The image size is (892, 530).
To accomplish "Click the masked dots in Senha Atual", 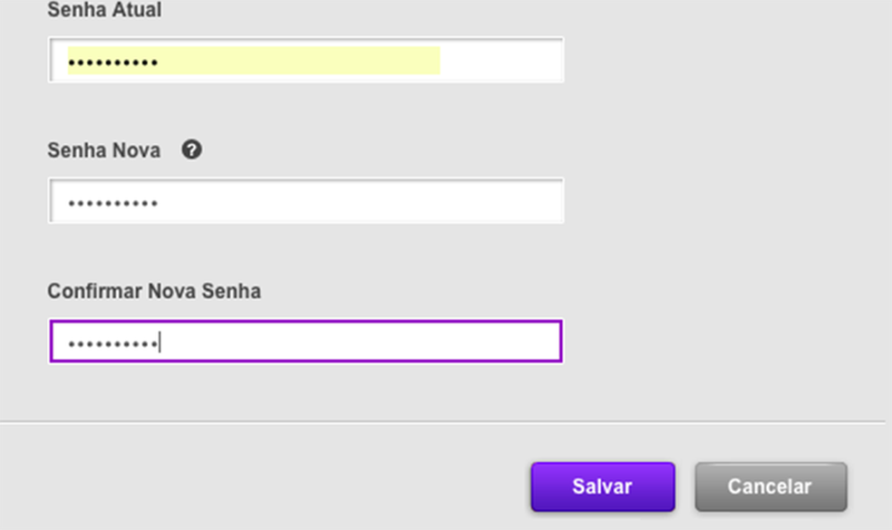I will pyautogui.click(x=112, y=63).
